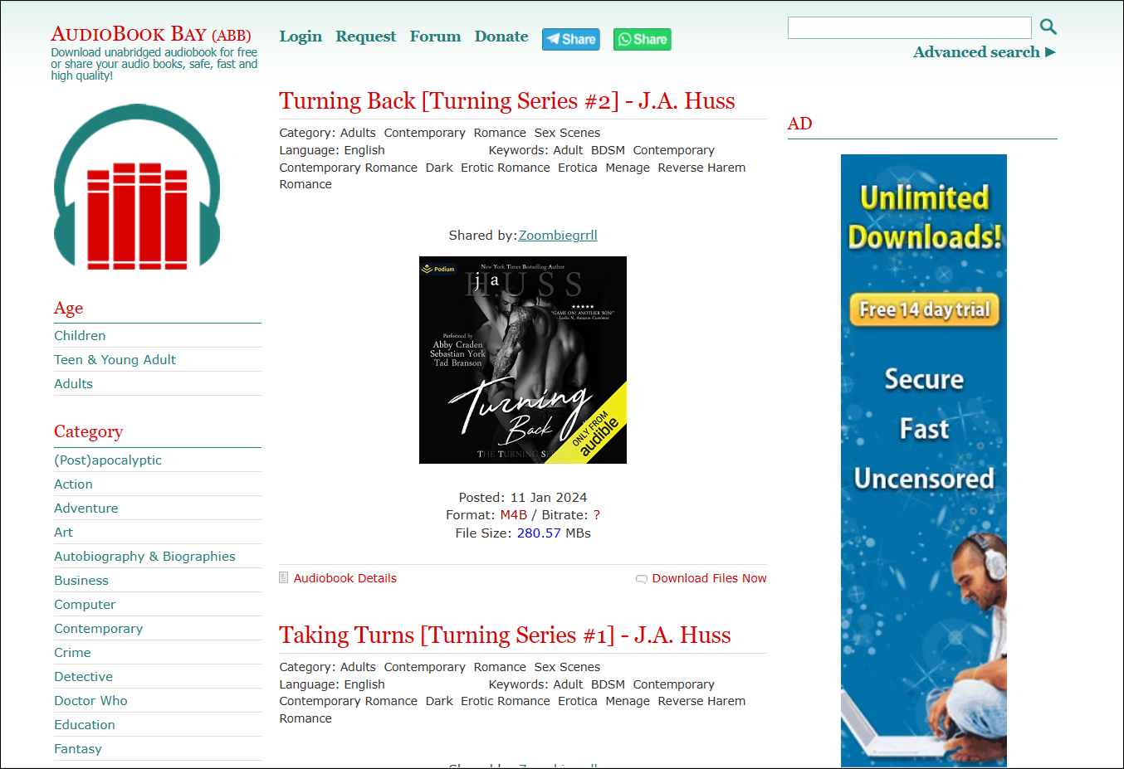Click the 280.57 file size value
The height and width of the screenshot is (769, 1124).
(x=539, y=533)
